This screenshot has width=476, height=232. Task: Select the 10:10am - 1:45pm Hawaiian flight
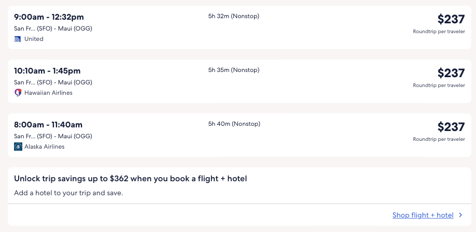47,71
